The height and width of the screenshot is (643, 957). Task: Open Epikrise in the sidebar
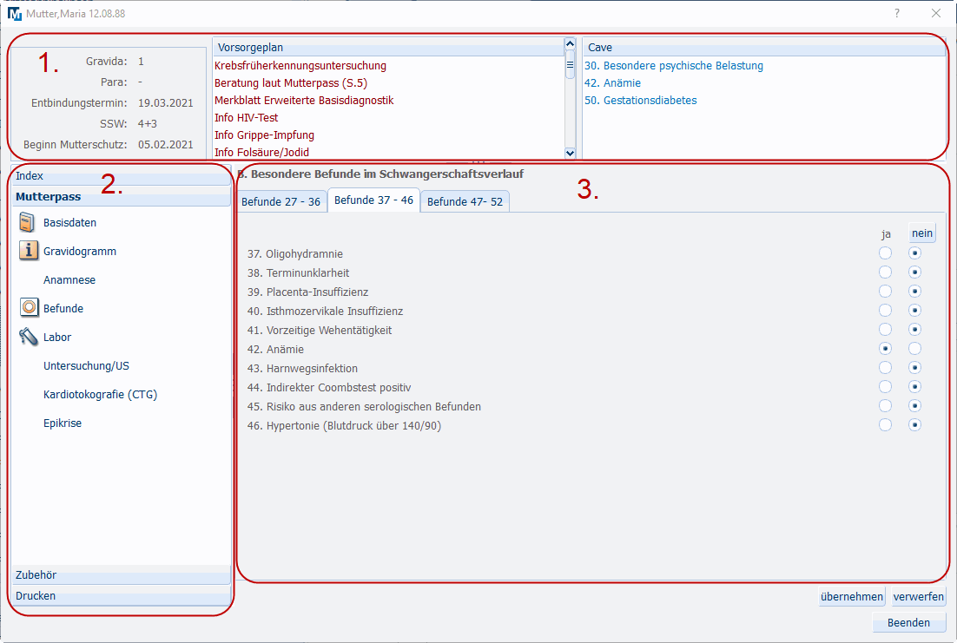[x=63, y=423]
